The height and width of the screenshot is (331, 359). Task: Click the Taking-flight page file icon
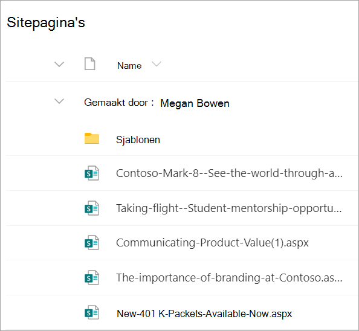click(x=92, y=208)
